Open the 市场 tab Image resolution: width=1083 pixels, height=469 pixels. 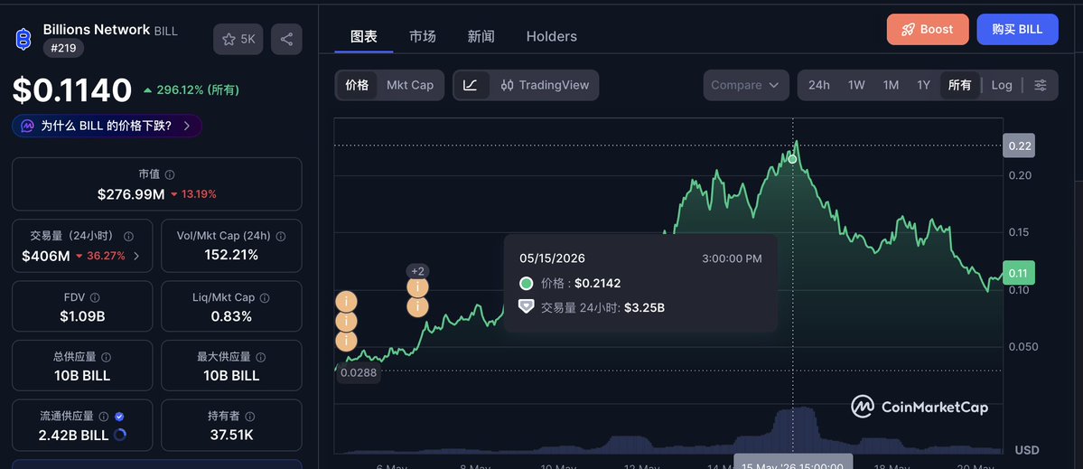422,37
